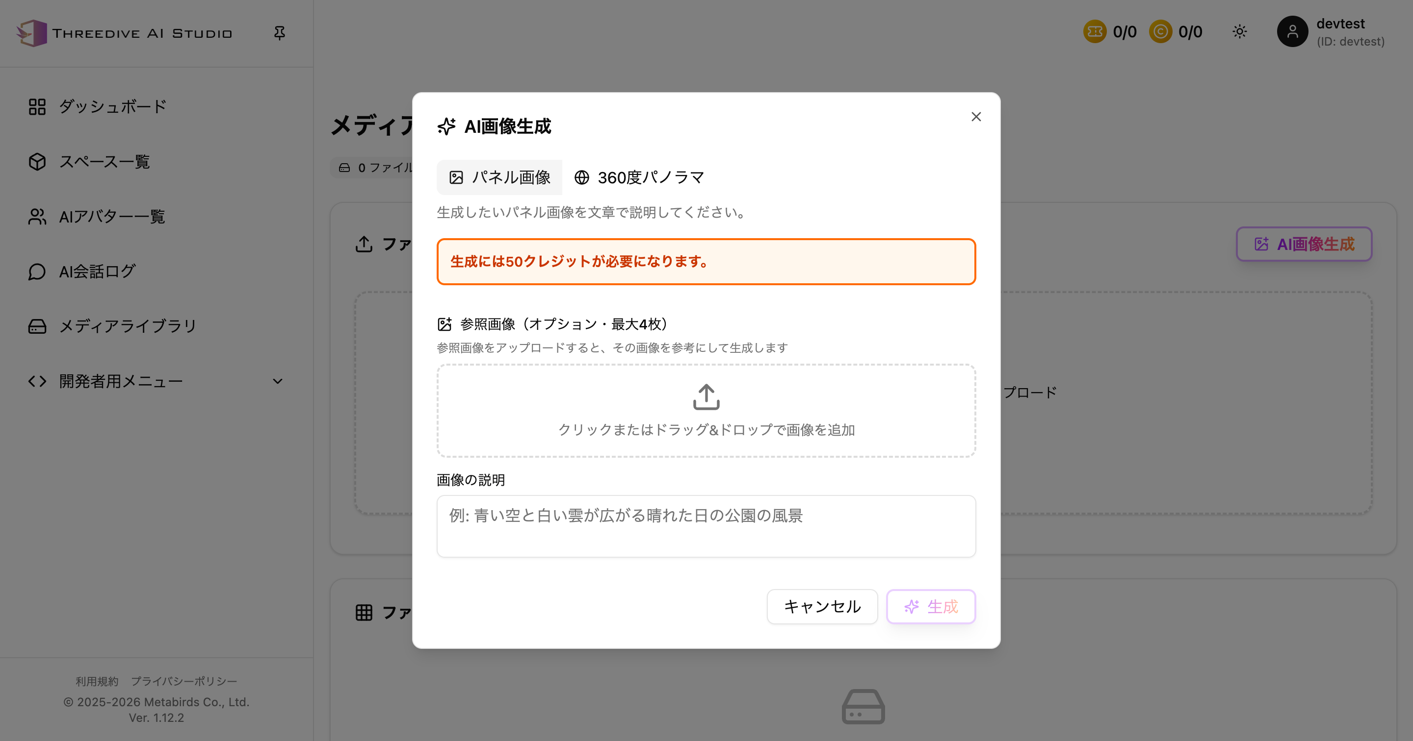
Task: Open 利用規約 link
Action: [97, 681]
